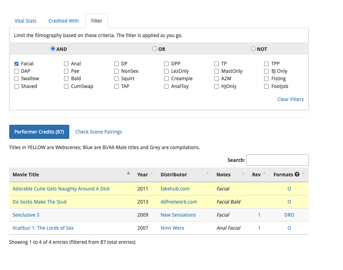The width and height of the screenshot is (343, 270).
Task: Select the 2011 year cell
Action: click(143, 189)
